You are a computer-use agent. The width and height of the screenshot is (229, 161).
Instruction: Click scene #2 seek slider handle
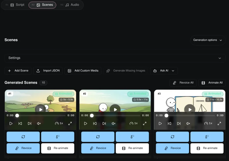(x=92, y=115)
